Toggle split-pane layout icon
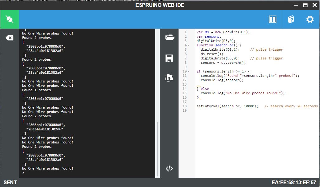Screen dimensions: 320x187 pyautogui.click(x=272, y=19)
